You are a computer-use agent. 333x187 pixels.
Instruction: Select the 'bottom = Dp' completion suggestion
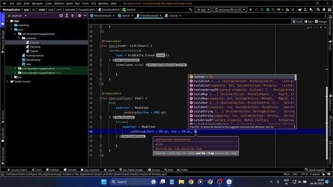click(242, 77)
